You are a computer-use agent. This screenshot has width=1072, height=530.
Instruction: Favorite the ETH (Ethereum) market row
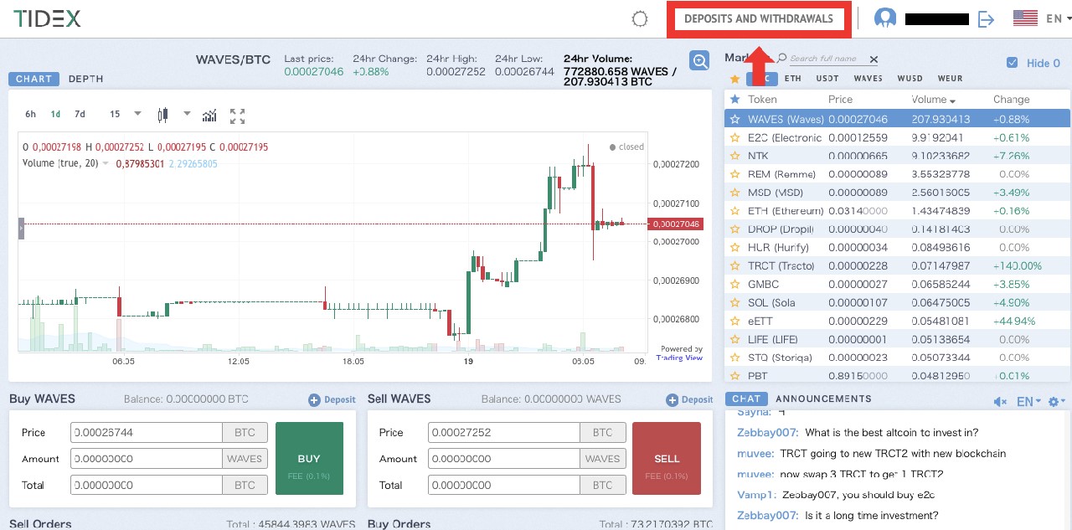tap(734, 210)
